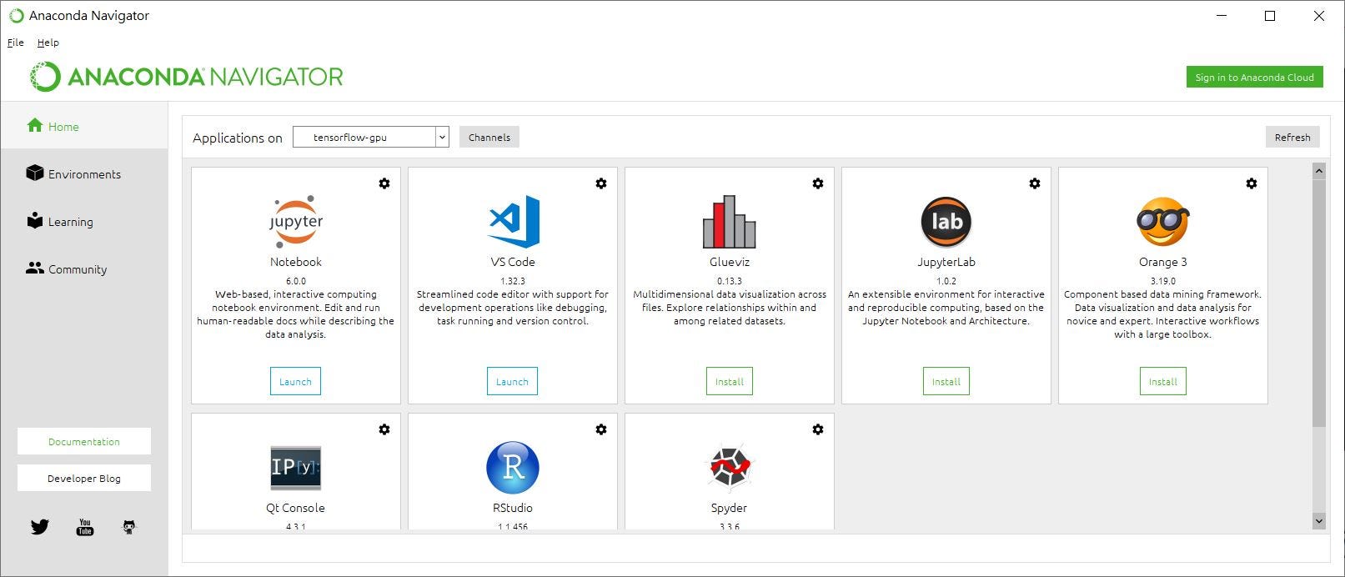The height and width of the screenshot is (577, 1345).
Task: Go to the Home tab
Action: 84,126
